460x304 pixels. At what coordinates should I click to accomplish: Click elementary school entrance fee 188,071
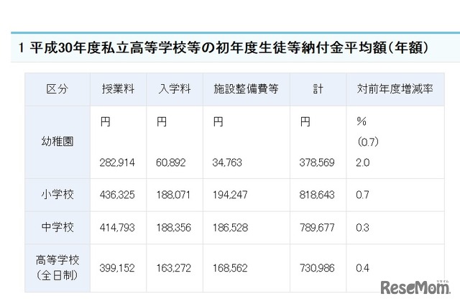point(173,195)
